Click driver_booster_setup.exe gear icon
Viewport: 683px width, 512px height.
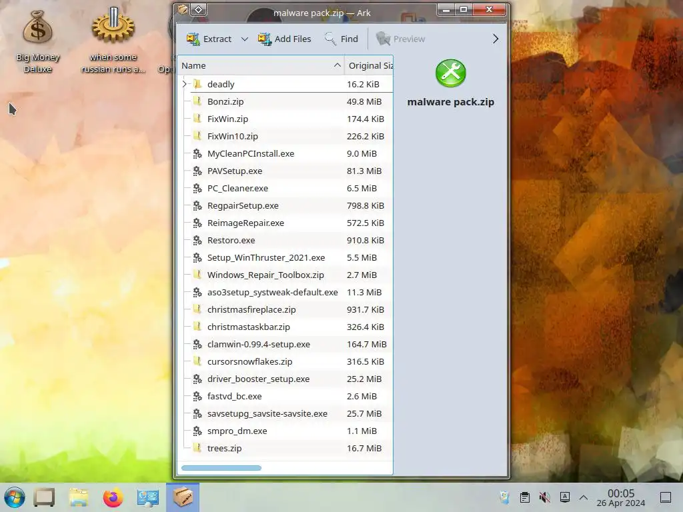[197, 379]
